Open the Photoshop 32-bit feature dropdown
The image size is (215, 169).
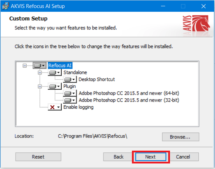[70, 100]
